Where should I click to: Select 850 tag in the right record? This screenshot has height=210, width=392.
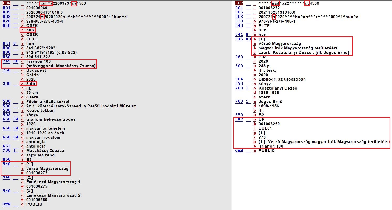tap(239, 115)
